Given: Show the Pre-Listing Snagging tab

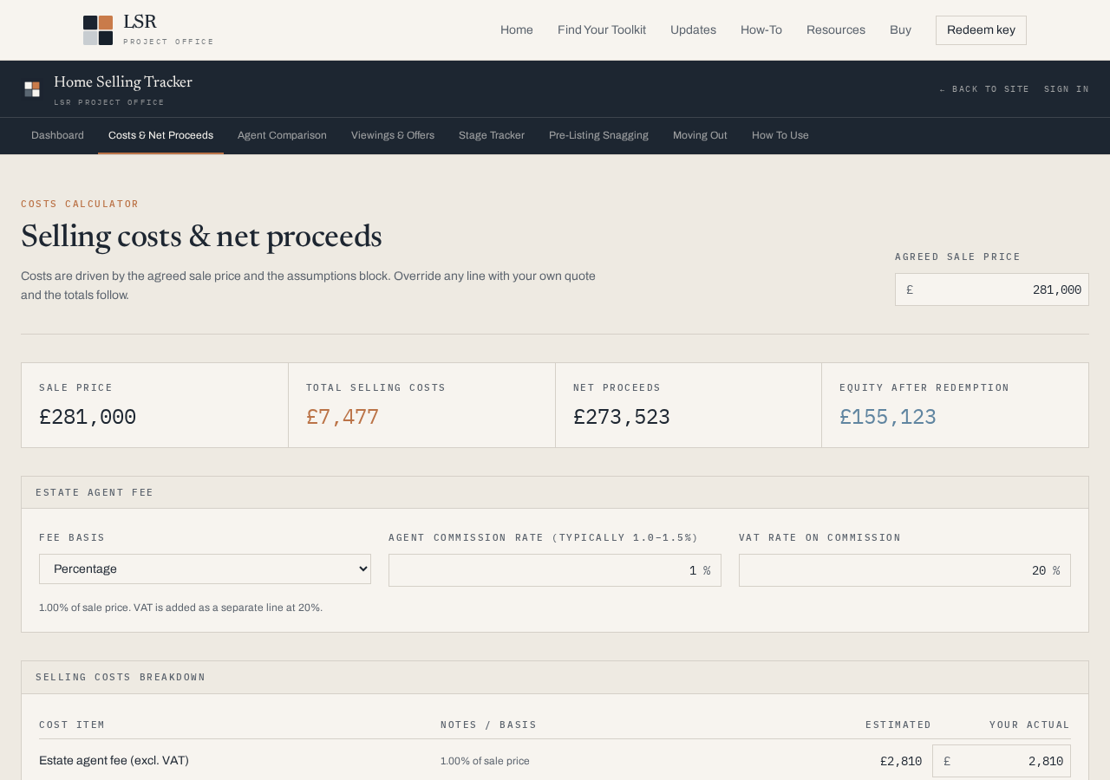Looking at the screenshot, I should coord(598,135).
